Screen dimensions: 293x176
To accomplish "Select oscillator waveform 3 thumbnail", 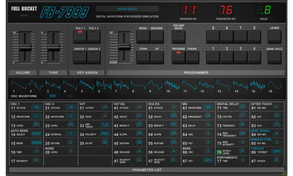I will (53, 86).
